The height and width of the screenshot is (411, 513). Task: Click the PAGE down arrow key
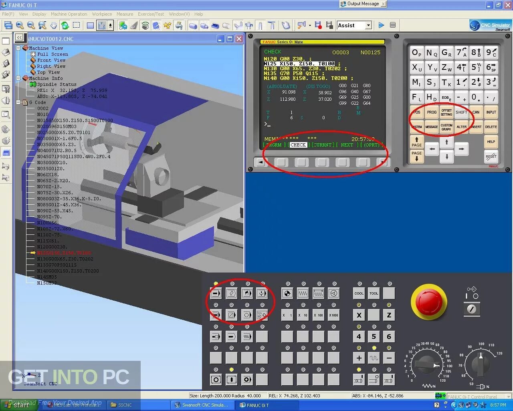tap(417, 156)
